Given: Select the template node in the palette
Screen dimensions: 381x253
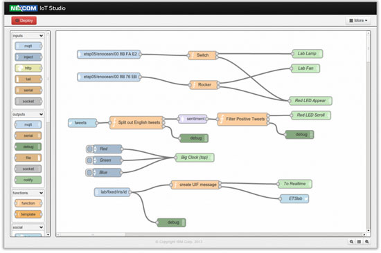Looking at the screenshot, I should point(28,214).
